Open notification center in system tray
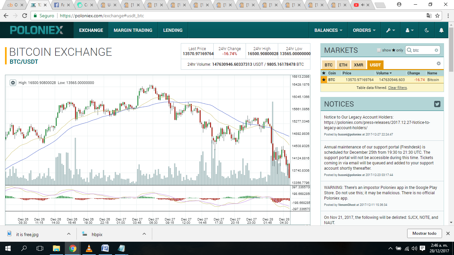 click(422, 248)
